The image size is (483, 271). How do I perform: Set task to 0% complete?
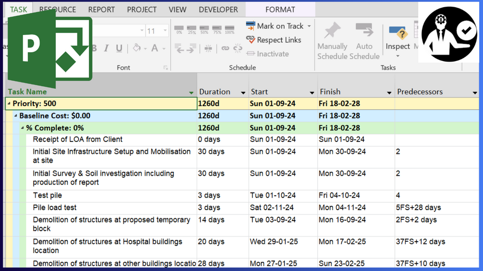pyautogui.click(x=179, y=29)
